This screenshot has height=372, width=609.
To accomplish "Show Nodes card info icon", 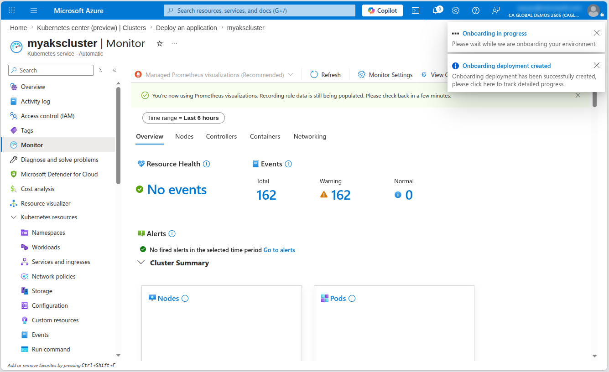I will [x=185, y=298].
